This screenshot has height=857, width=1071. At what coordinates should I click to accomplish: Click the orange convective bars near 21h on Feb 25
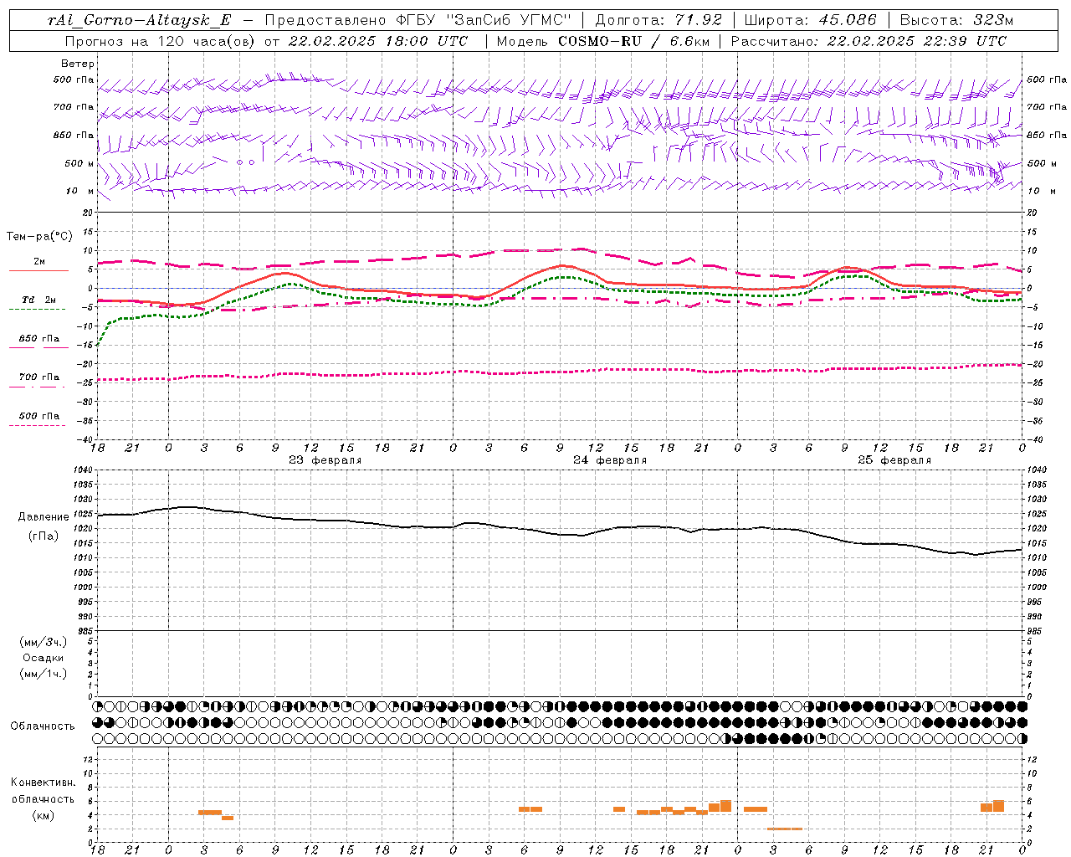(992, 806)
